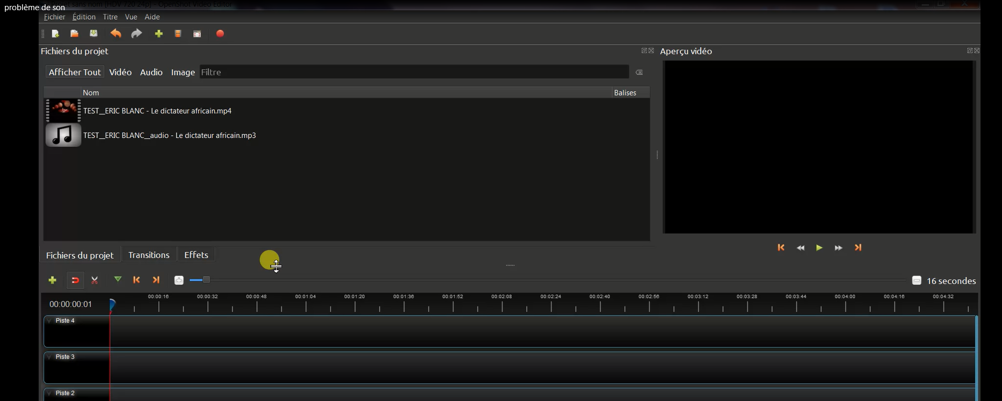Select the Fichiers du projet bottom tab
The height and width of the screenshot is (401, 1002).
[x=80, y=255]
